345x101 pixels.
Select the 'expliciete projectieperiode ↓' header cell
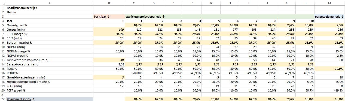[x=220, y=17]
